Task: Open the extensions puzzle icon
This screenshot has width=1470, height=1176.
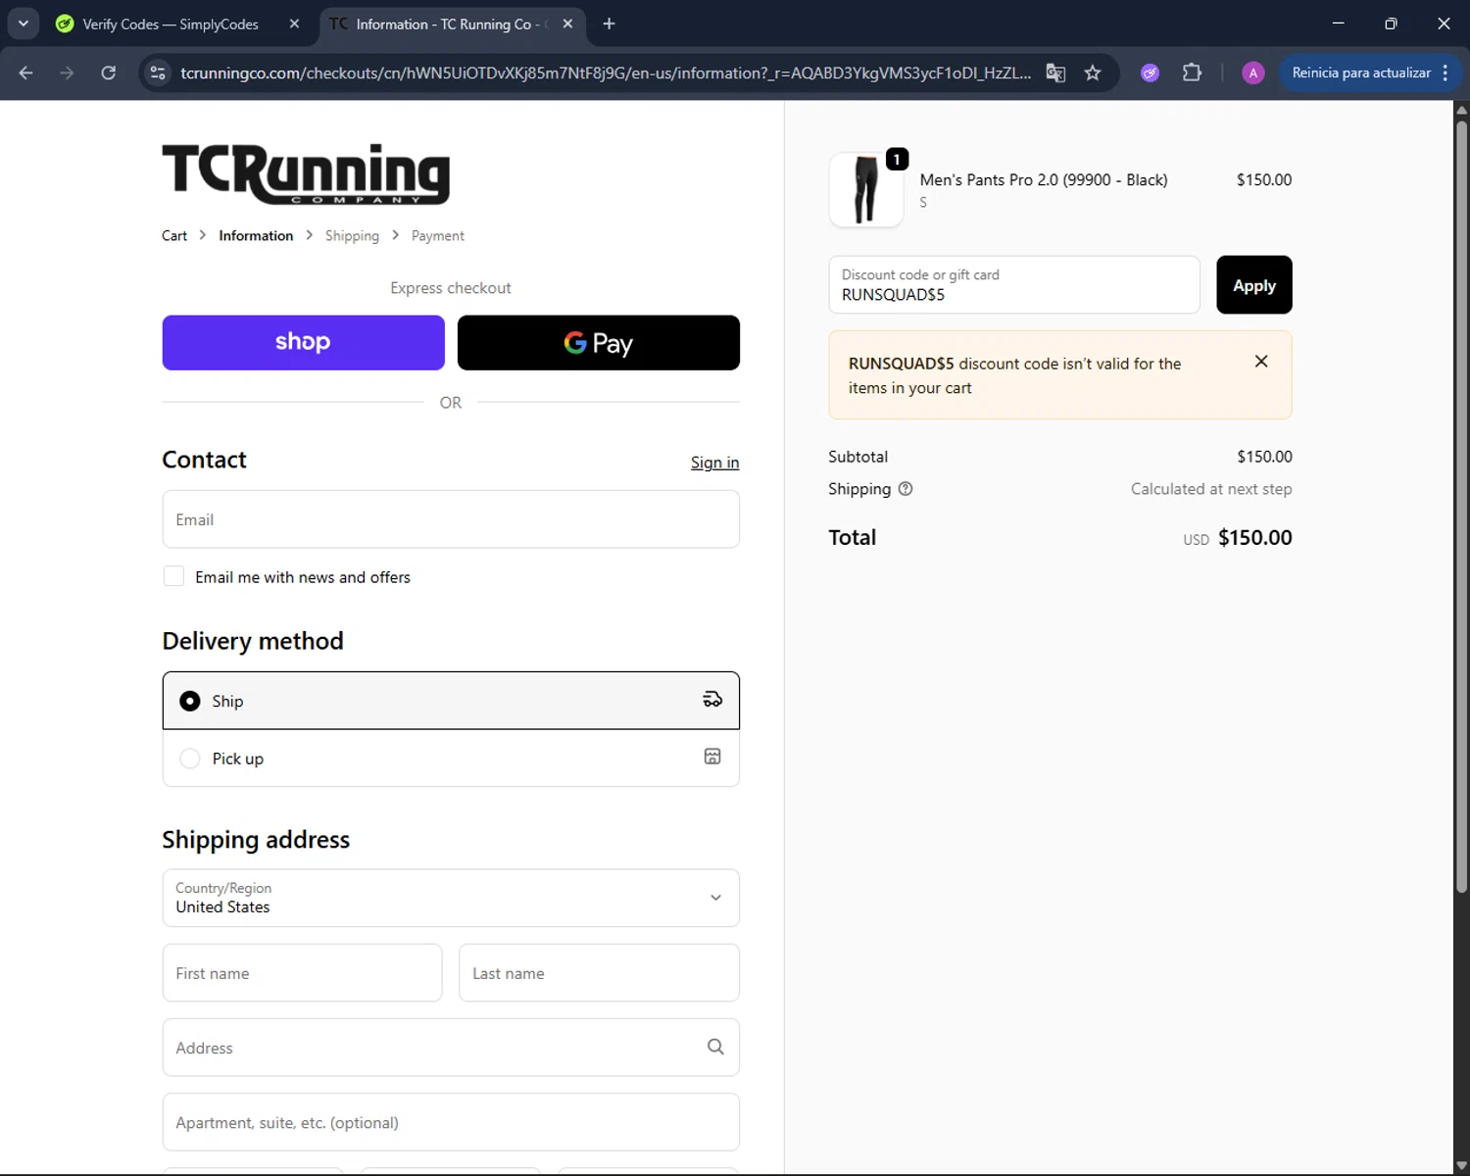Action: point(1192,73)
